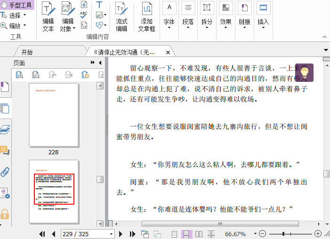The image size is (330, 239).
Task: Click the reduce page thumbnails icon
Action: click(x=36, y=75)
